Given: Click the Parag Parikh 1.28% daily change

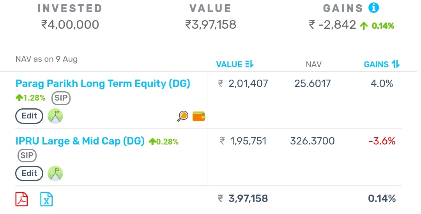Looking at the screenshot, I should point(30,98).
